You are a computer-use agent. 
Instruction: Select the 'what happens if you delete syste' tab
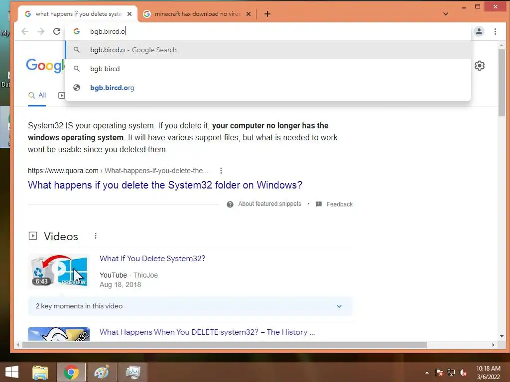tap(78, 14)
